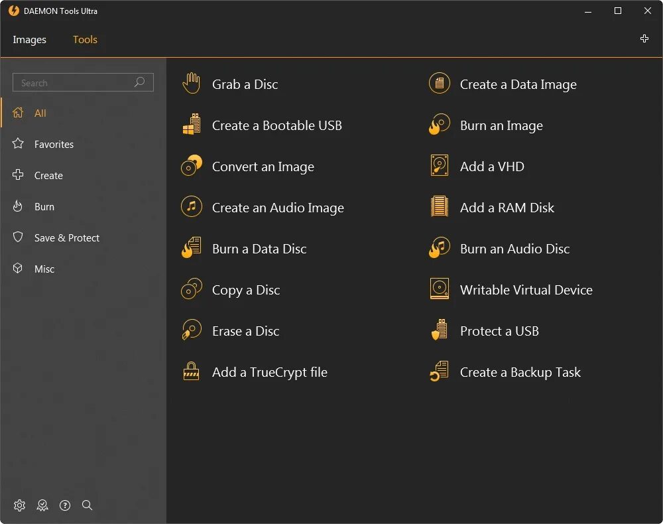
Task: Click the Protect a USB shield icon
Action: point(440,330)
